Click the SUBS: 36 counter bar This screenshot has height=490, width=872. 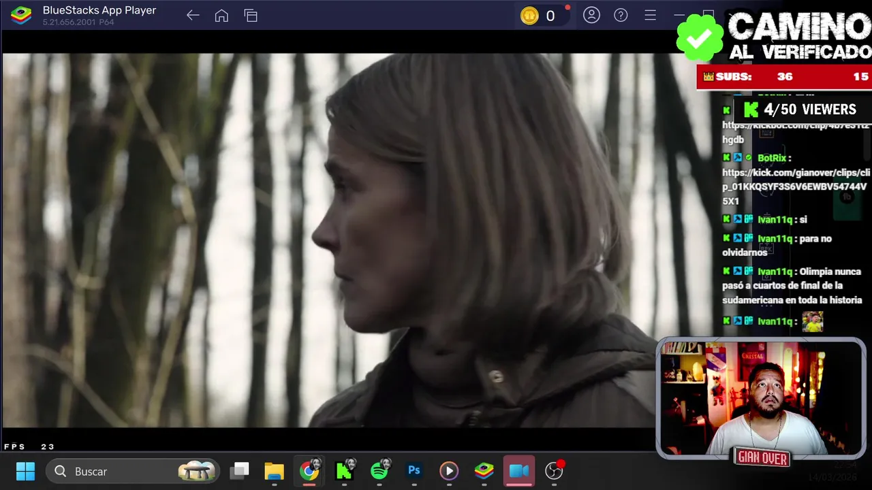[x=784, y=77]
